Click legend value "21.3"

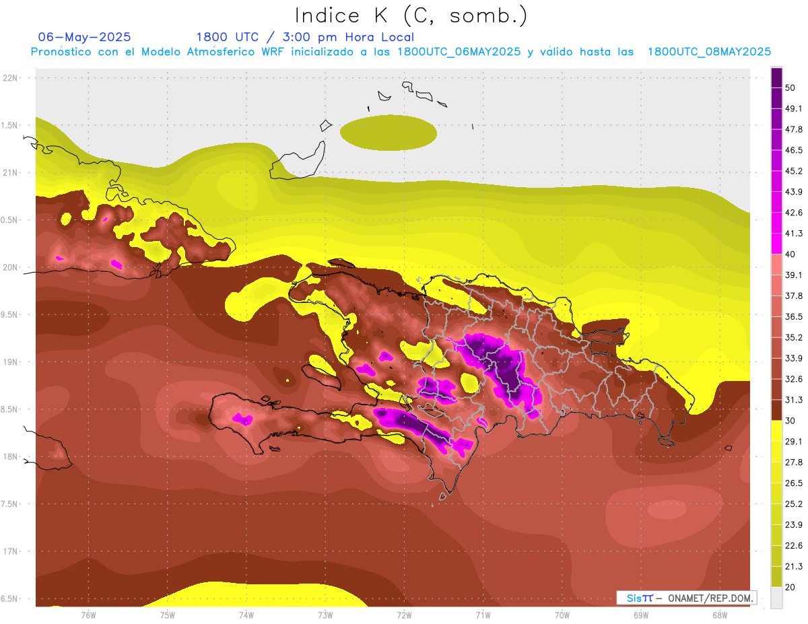[x=793, y=567]
